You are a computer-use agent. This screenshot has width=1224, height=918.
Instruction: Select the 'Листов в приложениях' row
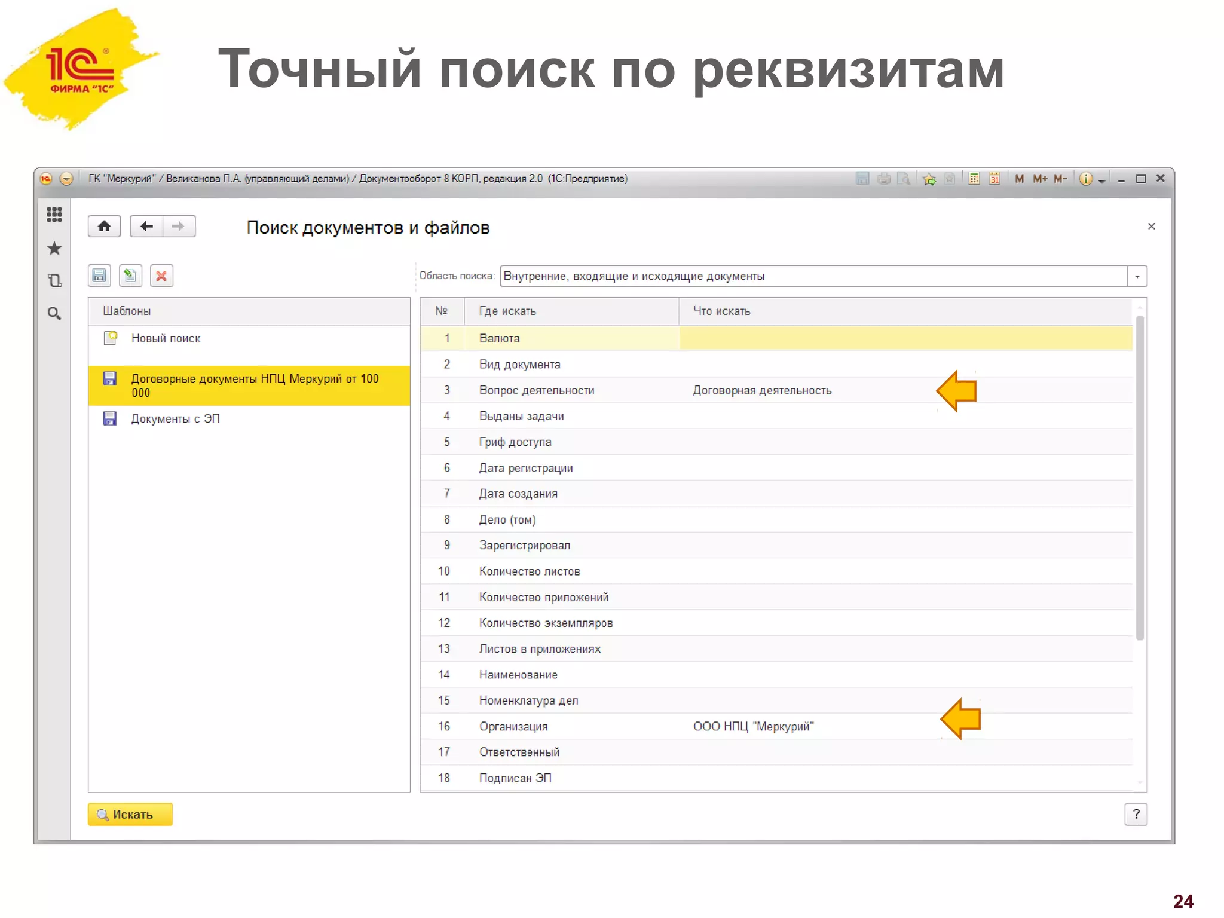776,649
